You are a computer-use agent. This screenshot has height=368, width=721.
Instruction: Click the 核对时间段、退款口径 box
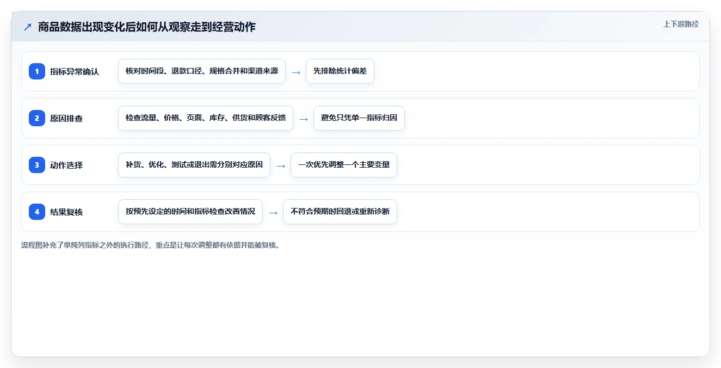pyautogui.click(x=202, y=71)
